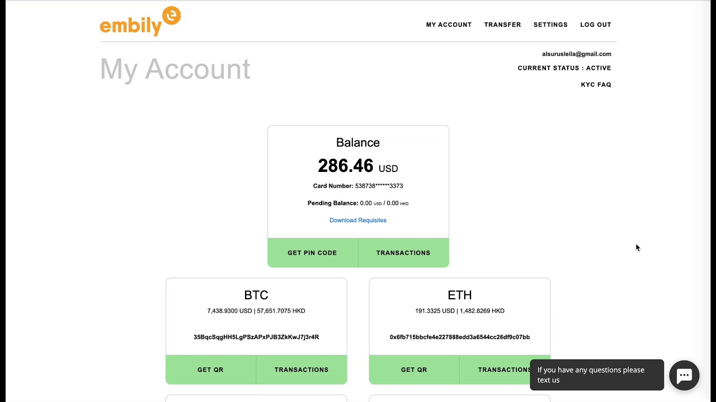Open the KYC FAQ link
This screenshot has width=716, height=402.
[x=596, y=84]
